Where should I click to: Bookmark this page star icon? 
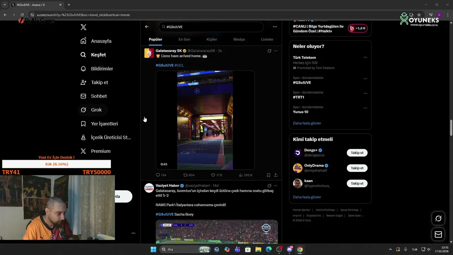pos(419,15)
